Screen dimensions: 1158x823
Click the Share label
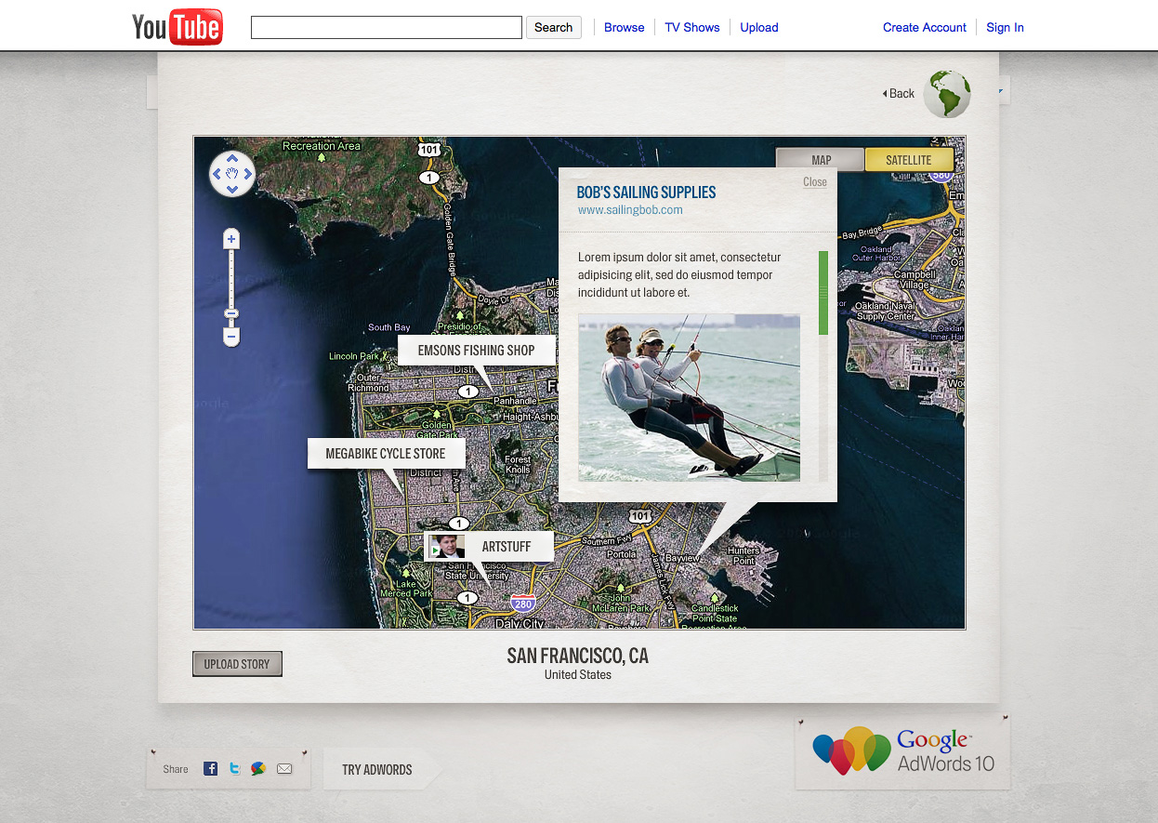[176, 769]
